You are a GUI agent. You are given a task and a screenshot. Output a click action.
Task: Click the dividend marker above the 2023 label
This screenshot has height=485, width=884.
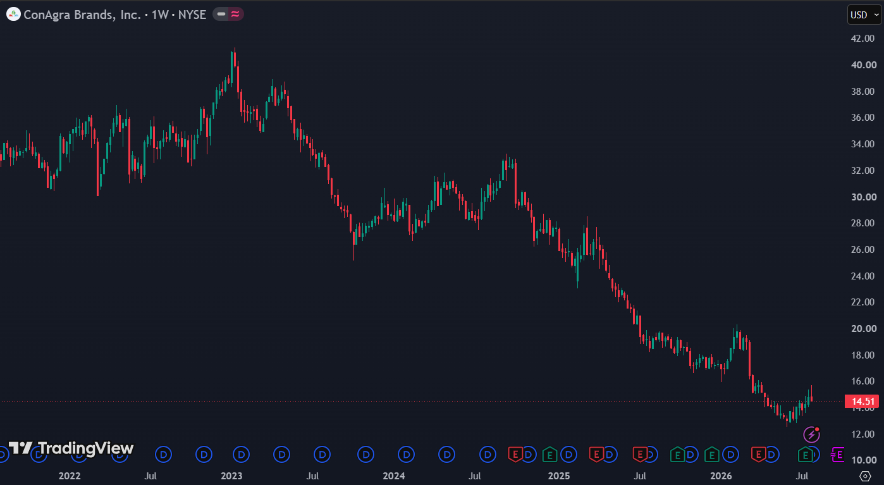coord(241,453)
